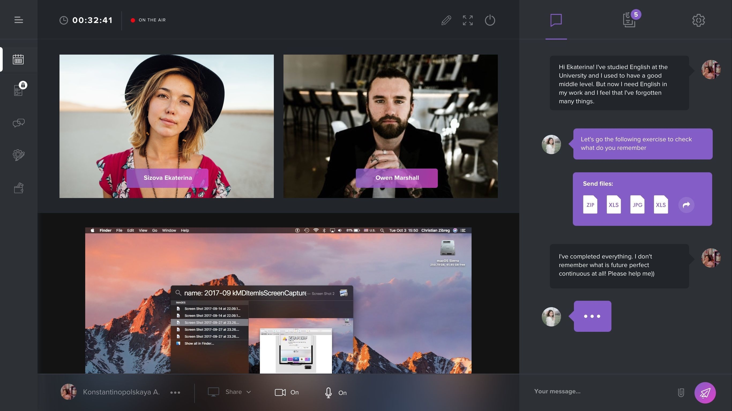This screenshot has width=732, height=411.
Task: Forward the sent files with the arrow button
Action: click(x=686, y=205)
